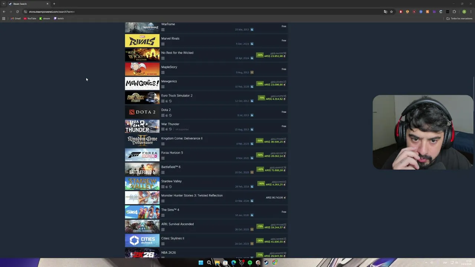The width and height of the screenshot is (475, 267).
Task: Open NBA 2K26 title link
Action: click(x=168, y=253)
